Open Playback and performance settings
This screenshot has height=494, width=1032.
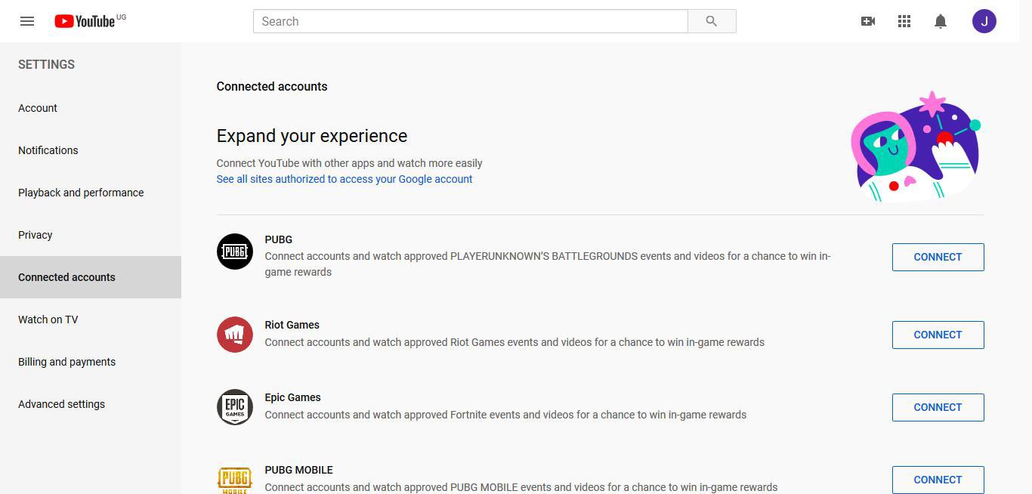click(81, 192)
